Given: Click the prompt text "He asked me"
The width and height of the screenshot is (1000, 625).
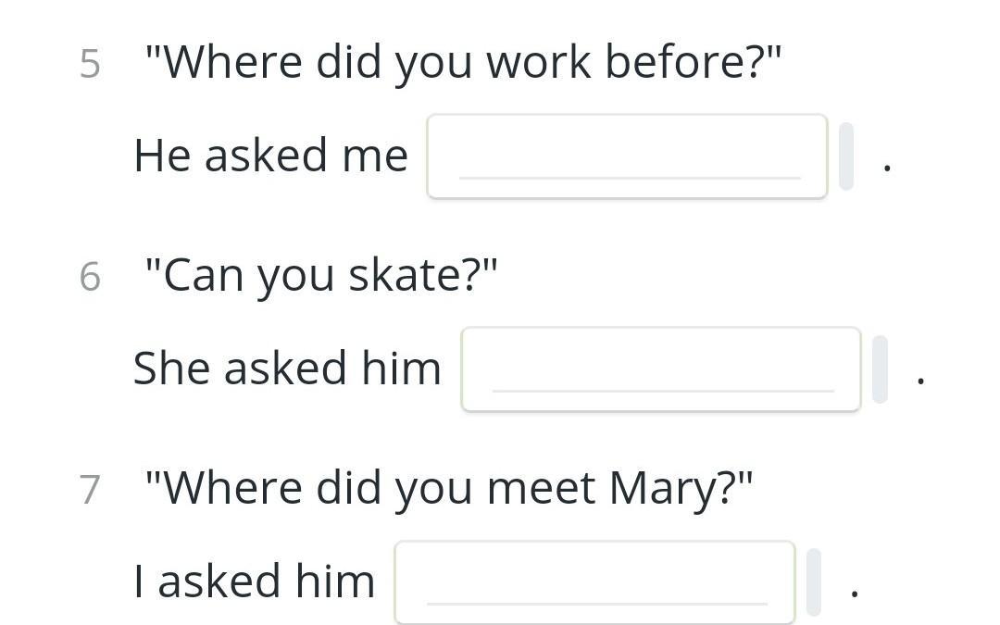Looking at the screenshot, I should pyautogui.click(x=270, y=156).
